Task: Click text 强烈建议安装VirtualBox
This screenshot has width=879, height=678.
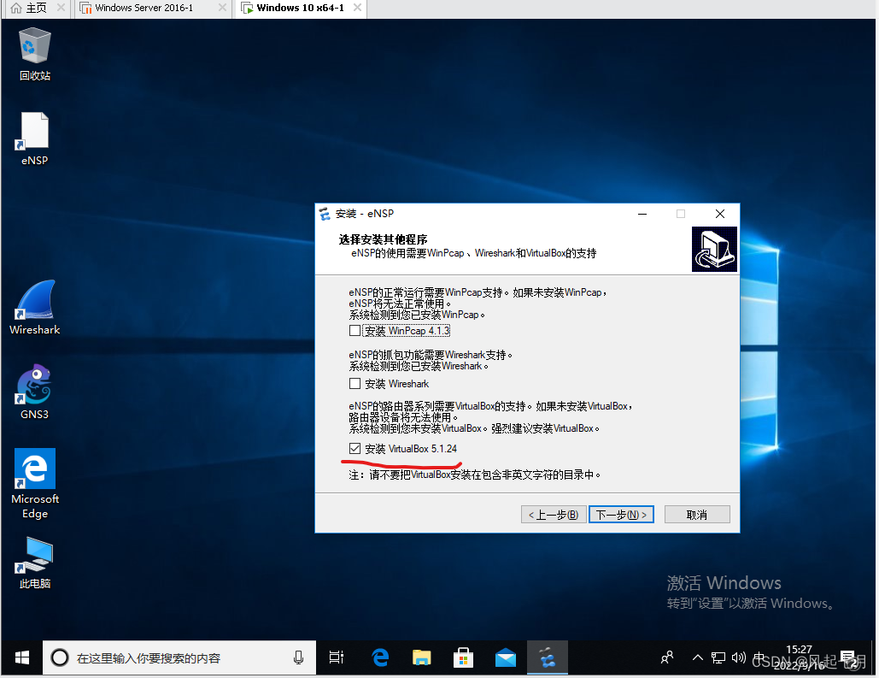Action: coord(545,428)
